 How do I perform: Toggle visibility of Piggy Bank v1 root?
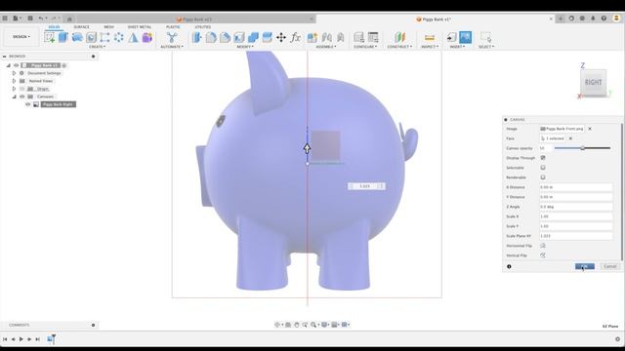(17, 65)
